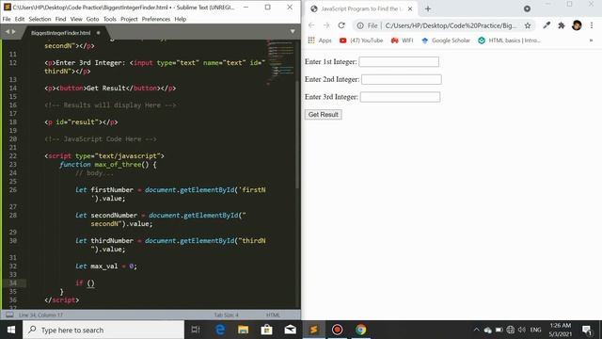Switch to Sublime Text on the taskbar
Screen dimensions: 602x339
click(313, 330)
